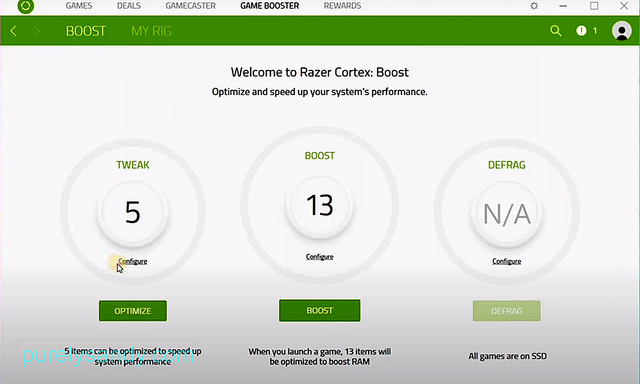Open Configure link under Boost

point(320,257)
